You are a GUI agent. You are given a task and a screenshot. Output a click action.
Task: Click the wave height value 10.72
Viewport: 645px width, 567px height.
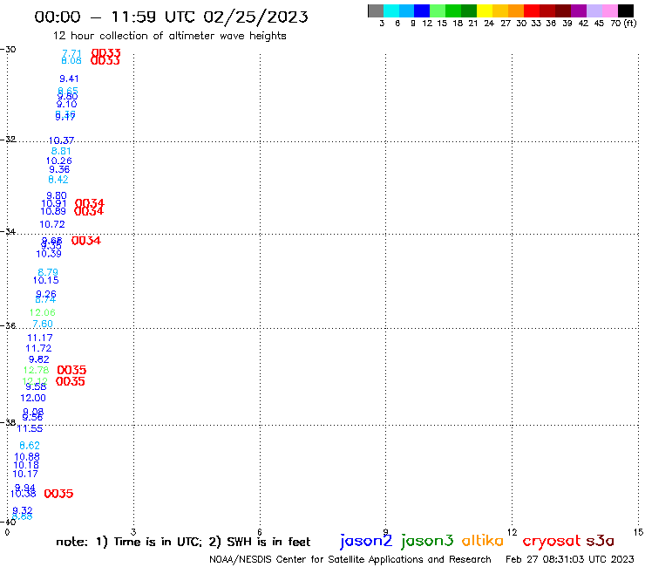click(52, 224)
